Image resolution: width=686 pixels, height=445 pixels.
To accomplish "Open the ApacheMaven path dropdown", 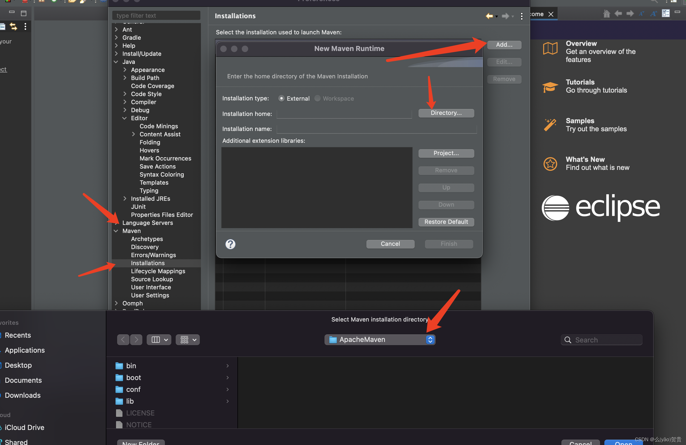I will pos(380,340).
